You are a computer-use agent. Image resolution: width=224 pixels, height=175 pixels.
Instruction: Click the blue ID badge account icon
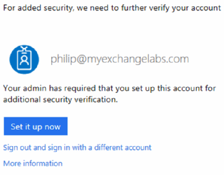[24, 59]
